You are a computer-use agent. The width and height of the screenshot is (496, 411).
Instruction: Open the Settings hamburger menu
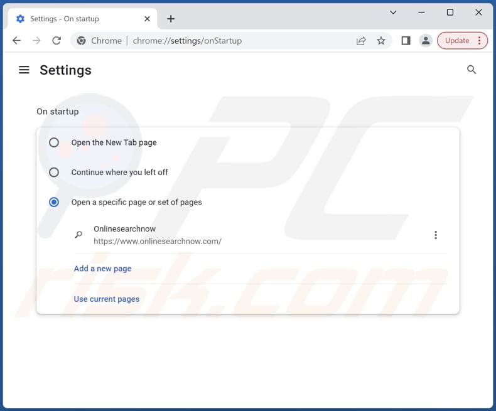click(x=24, y=70)
